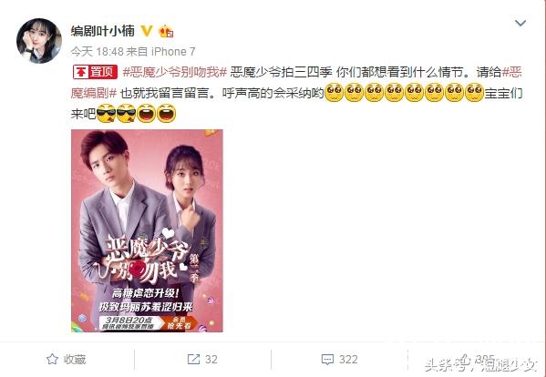Click the first sunglasses emoji
This screenshot has width=546, height=377.
pyautogui.click(x=107, y=114)
